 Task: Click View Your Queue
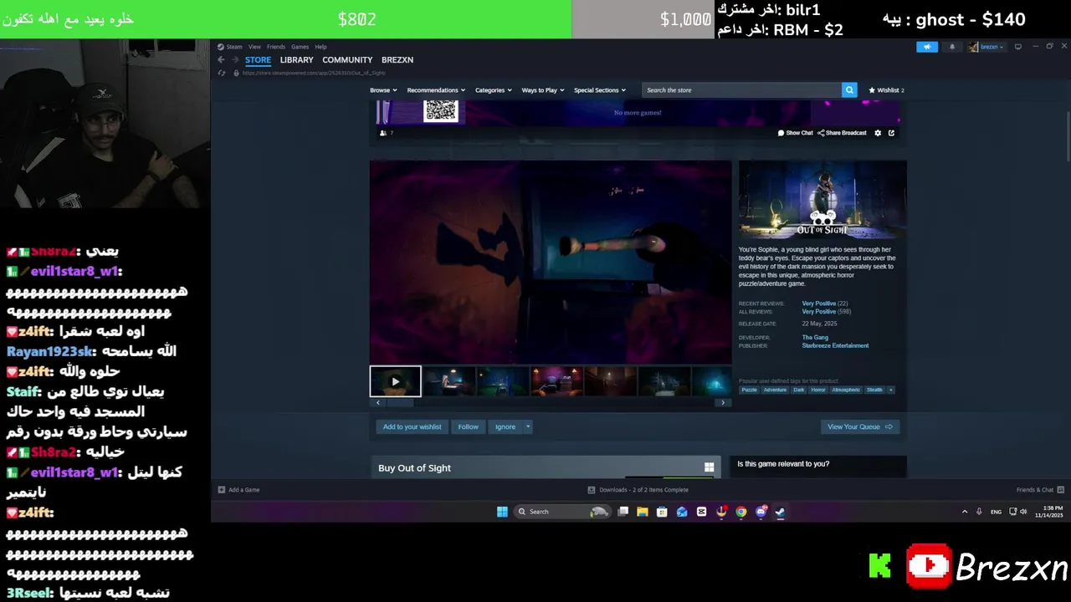860,426
